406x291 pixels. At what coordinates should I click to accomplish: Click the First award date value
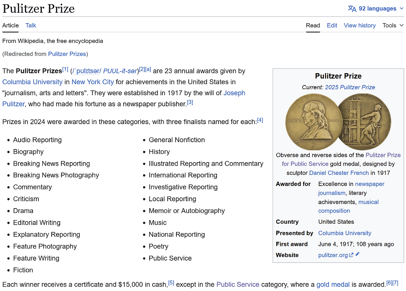pyautogui.click(x=356, y=244)
